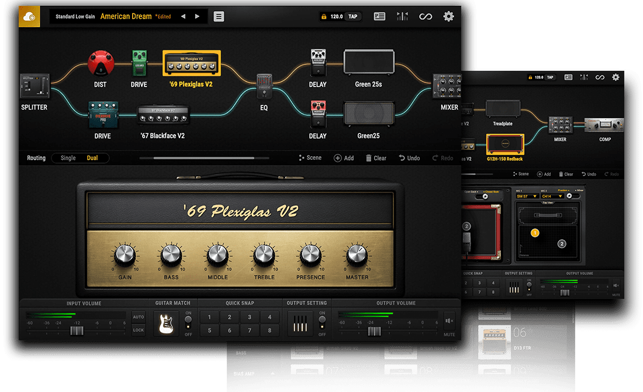643x392 pixels.
Task: Select the Green25 cabinet on bottom path
Action: pos(369,114)
